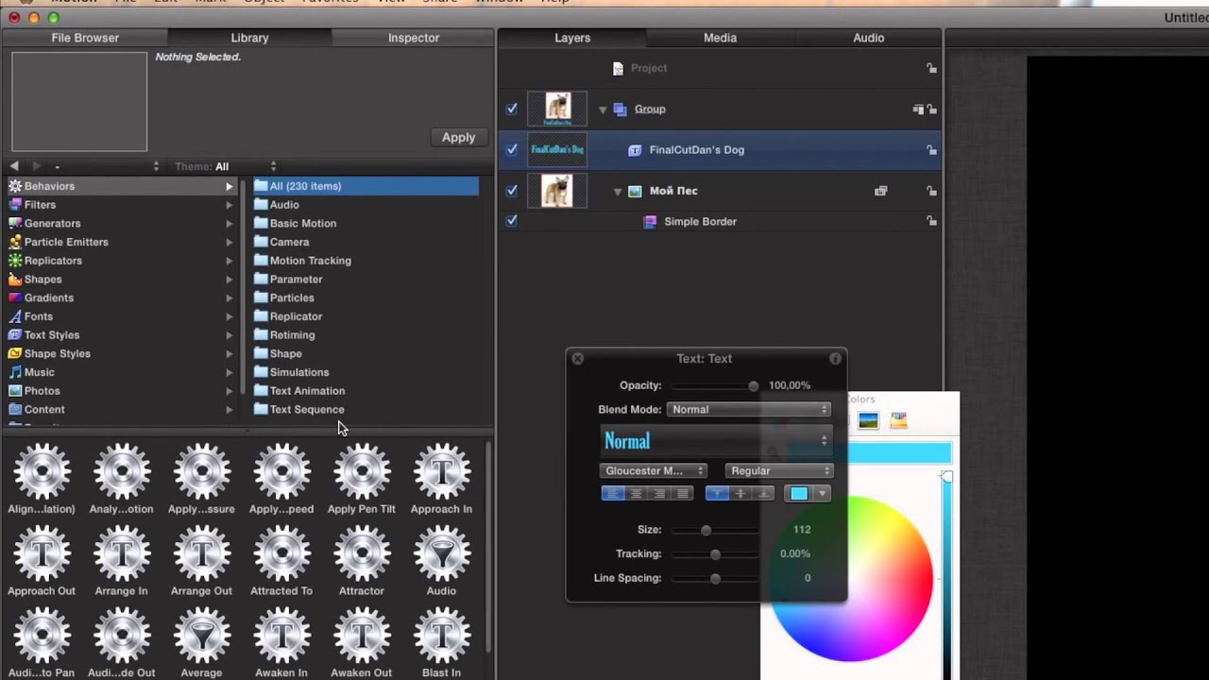Viewport: 1209px width, 680px height.
Task: Select the Layers tab
Action: (572, 38)
